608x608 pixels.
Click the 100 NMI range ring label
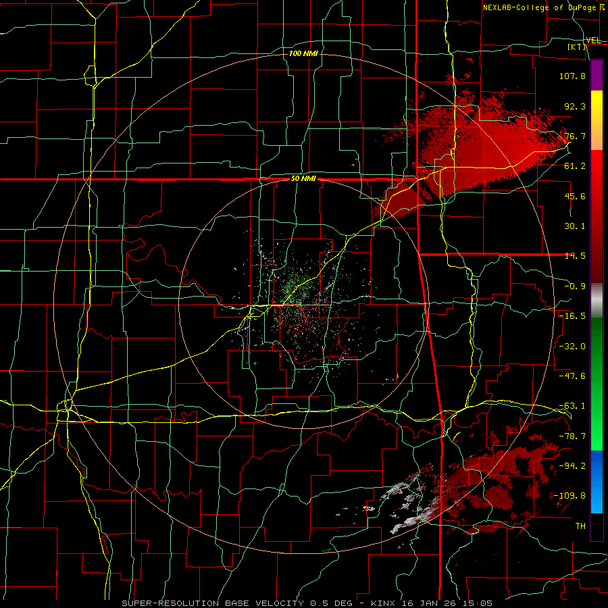click(303, 53)
